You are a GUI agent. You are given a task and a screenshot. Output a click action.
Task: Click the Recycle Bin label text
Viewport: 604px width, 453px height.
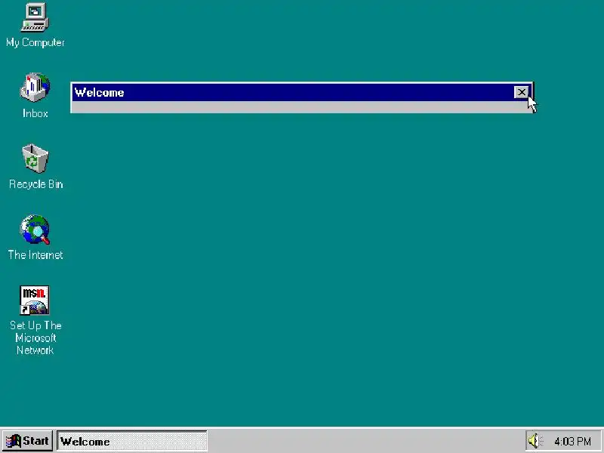[x=35, y=184]
